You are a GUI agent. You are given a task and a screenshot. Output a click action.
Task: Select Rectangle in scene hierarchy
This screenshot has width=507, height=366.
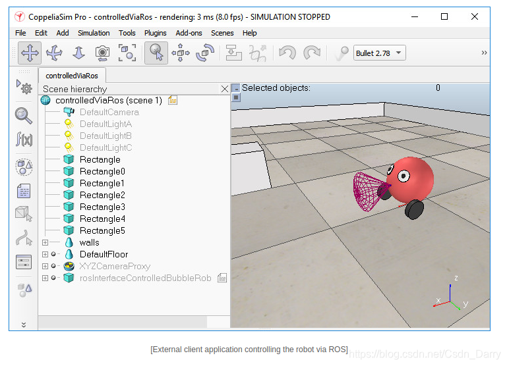coord(100,159)
